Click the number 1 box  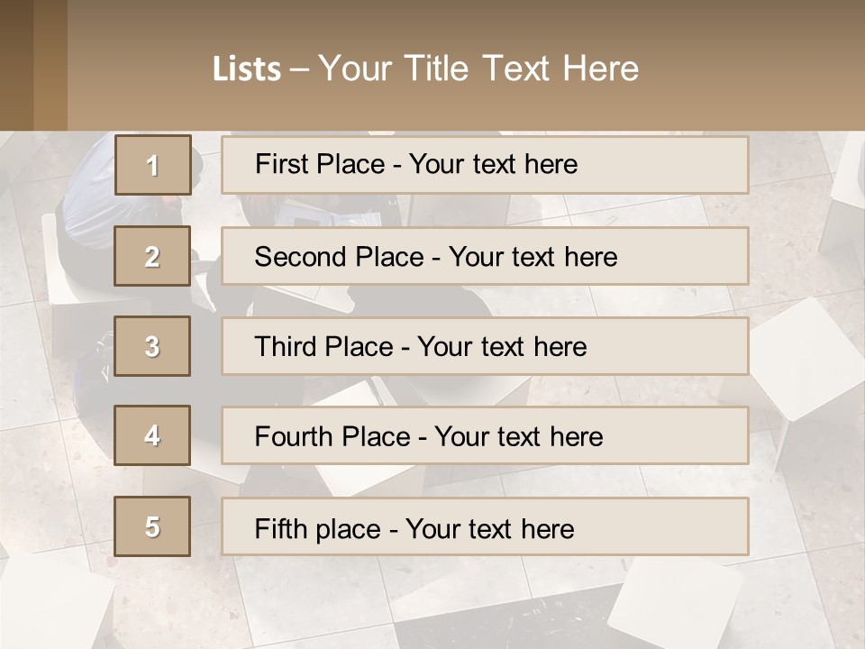[152, 165]
